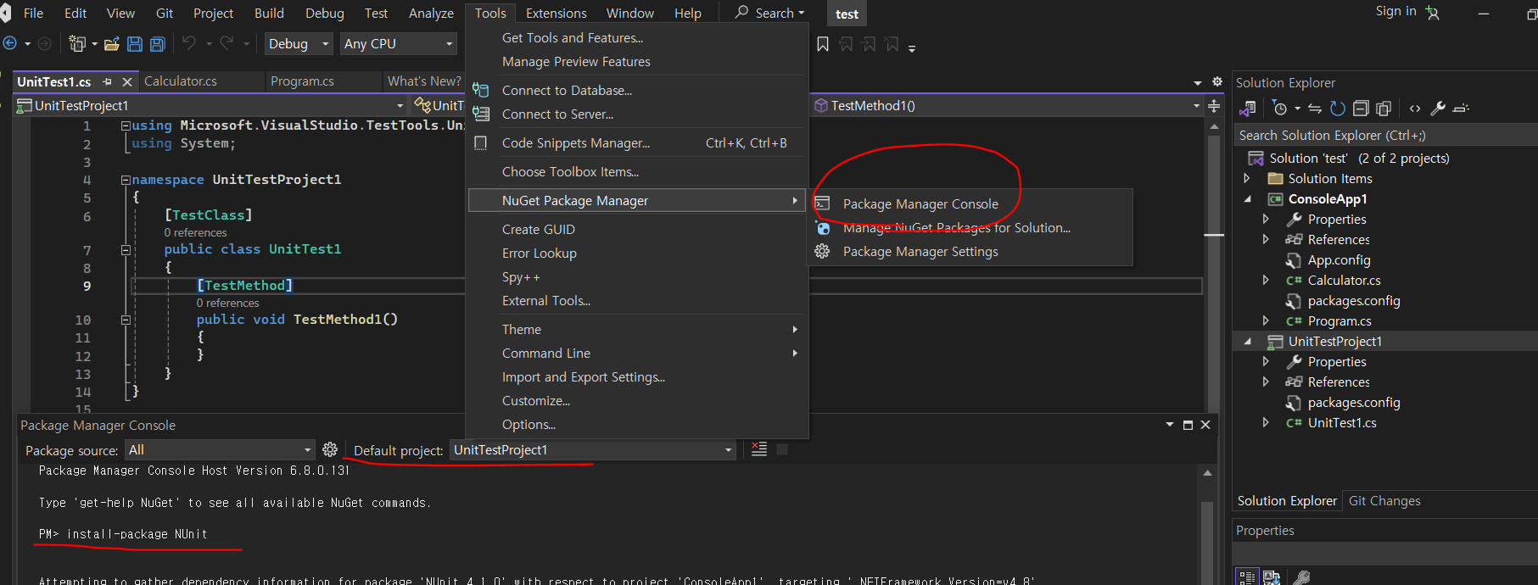Screen dimensions: 1538x585
Task: Click the Connect to Database menu icon
Action: (481, 90)
